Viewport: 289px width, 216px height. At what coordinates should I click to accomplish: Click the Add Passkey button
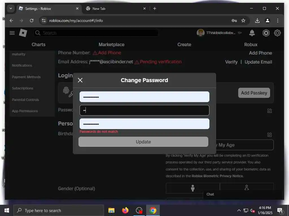coord(254,93)
